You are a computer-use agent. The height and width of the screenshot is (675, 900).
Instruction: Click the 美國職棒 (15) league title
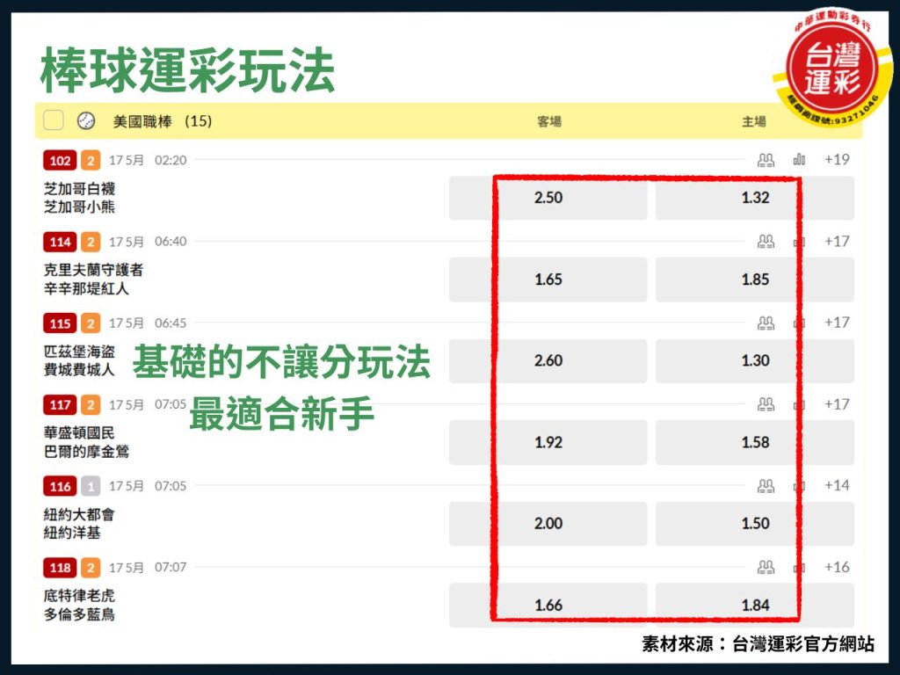163,121
